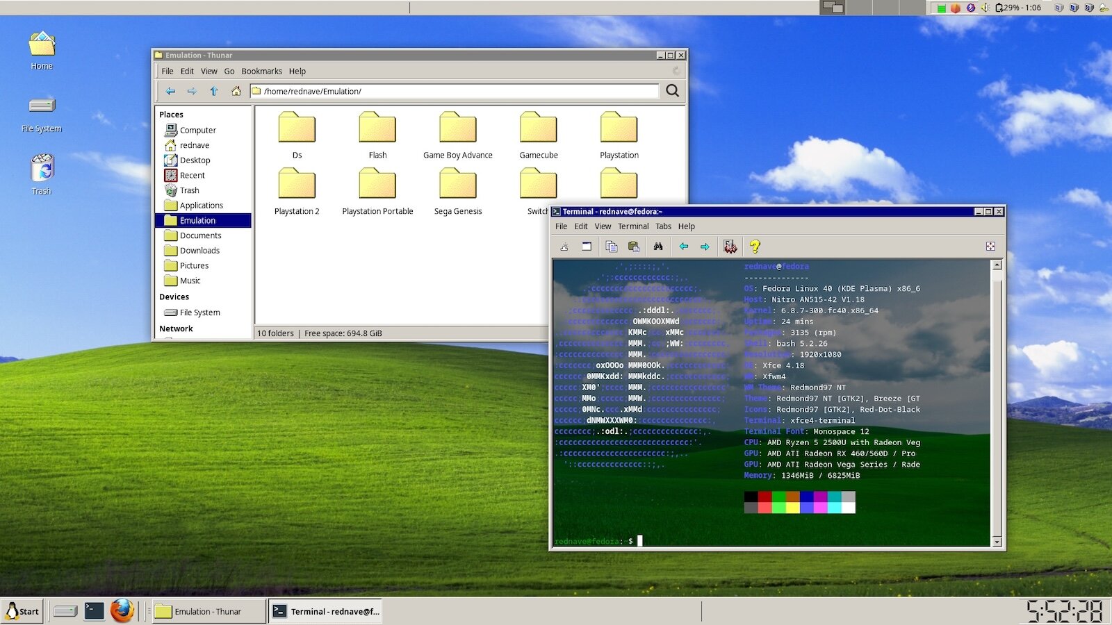Click the Thunar path input field
Image resolution: width=1112 pixels, height=625 pixels.
[x=454, y=91]
